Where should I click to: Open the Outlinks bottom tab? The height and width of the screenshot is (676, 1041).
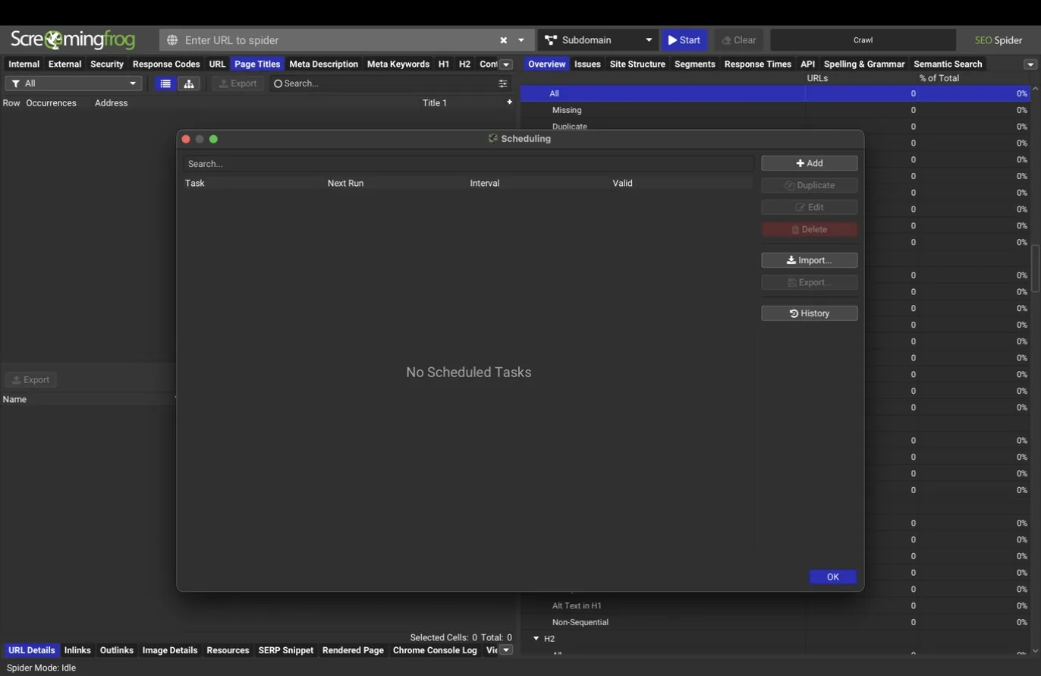coord(117,650)
